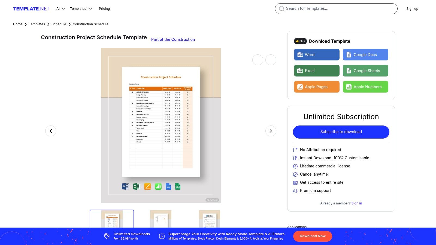
Task: Open the Pricing page
Action: pos(104,9)
